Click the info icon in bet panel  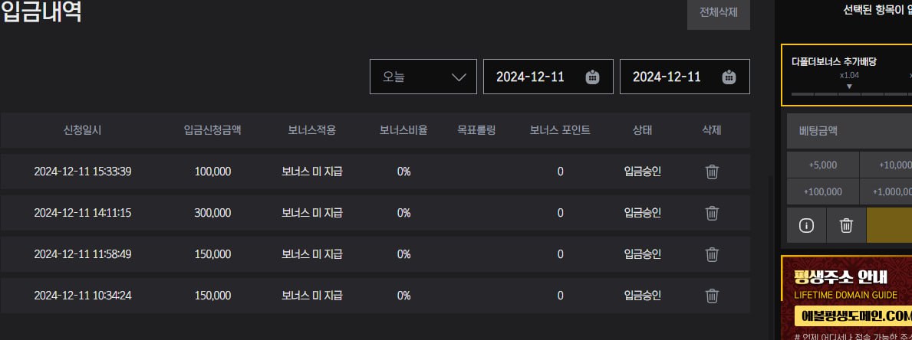[x=806, y=225]
